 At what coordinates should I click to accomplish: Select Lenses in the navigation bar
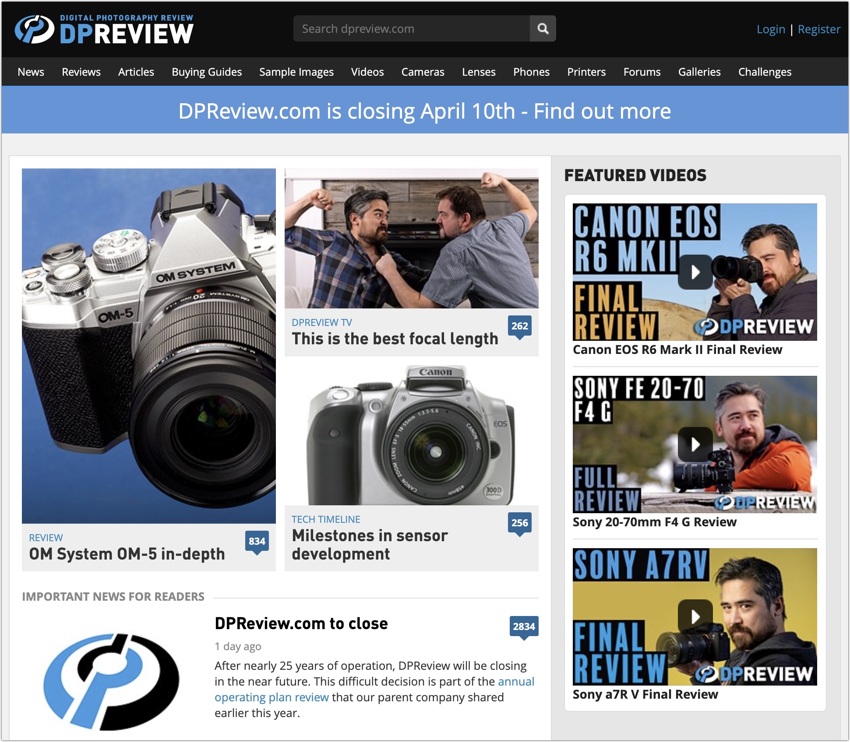pos(479,72)
